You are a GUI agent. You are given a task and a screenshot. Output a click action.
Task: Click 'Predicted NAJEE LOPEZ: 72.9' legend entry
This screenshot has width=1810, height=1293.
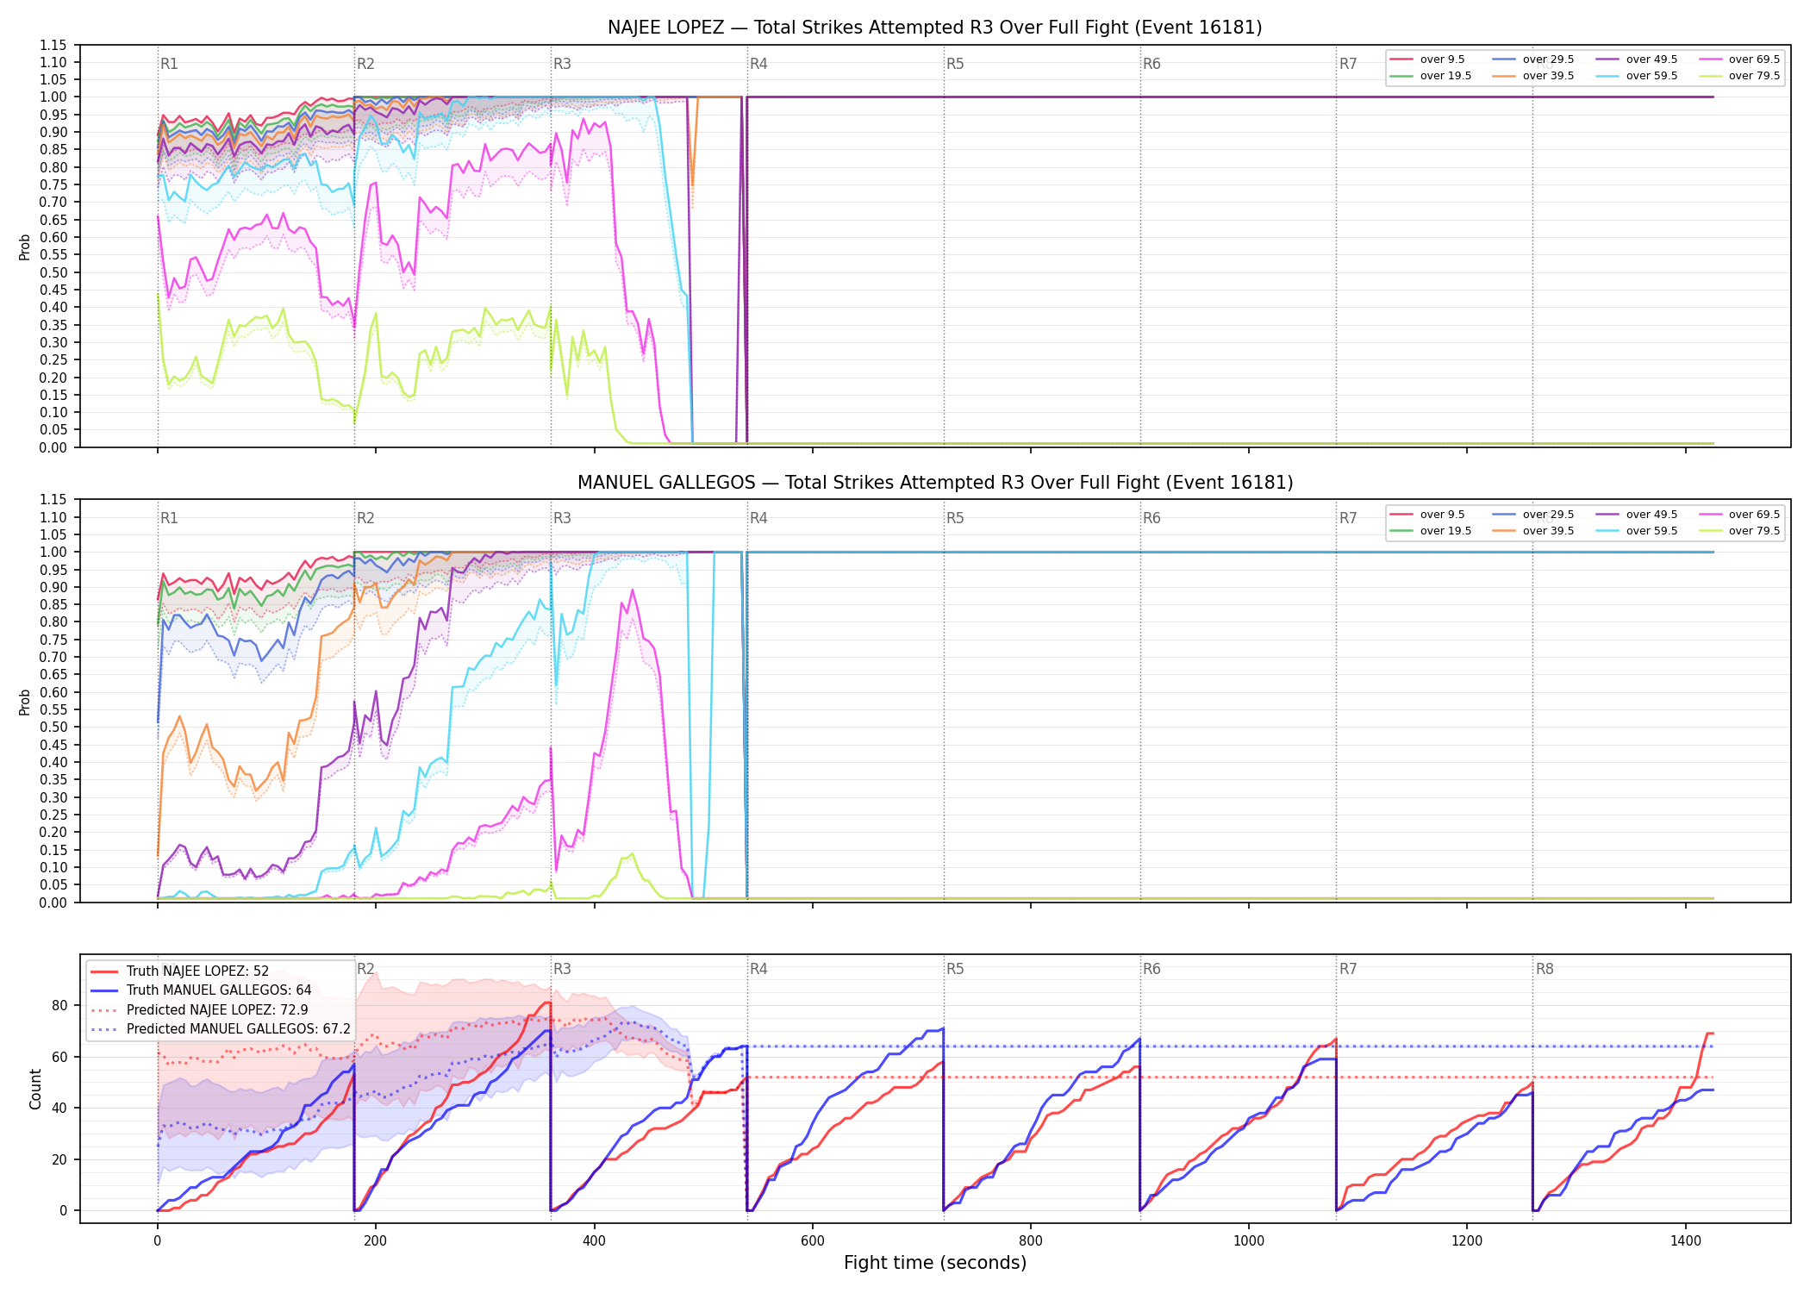point(199,1009)
